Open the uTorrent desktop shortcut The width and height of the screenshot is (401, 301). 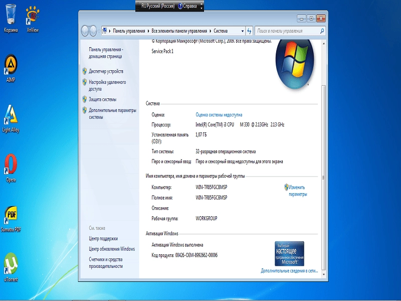click(11, 267)
